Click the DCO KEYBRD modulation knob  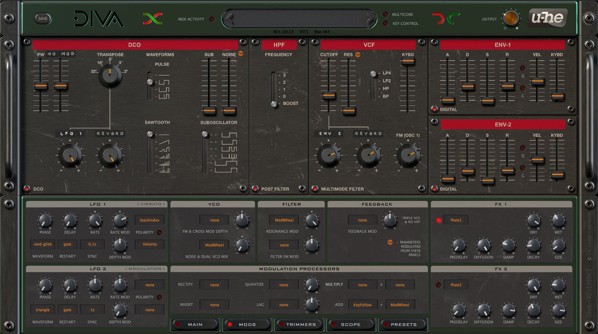110,155
